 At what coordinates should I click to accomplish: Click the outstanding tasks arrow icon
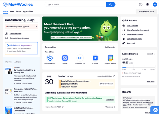click(x=36, y=27)
